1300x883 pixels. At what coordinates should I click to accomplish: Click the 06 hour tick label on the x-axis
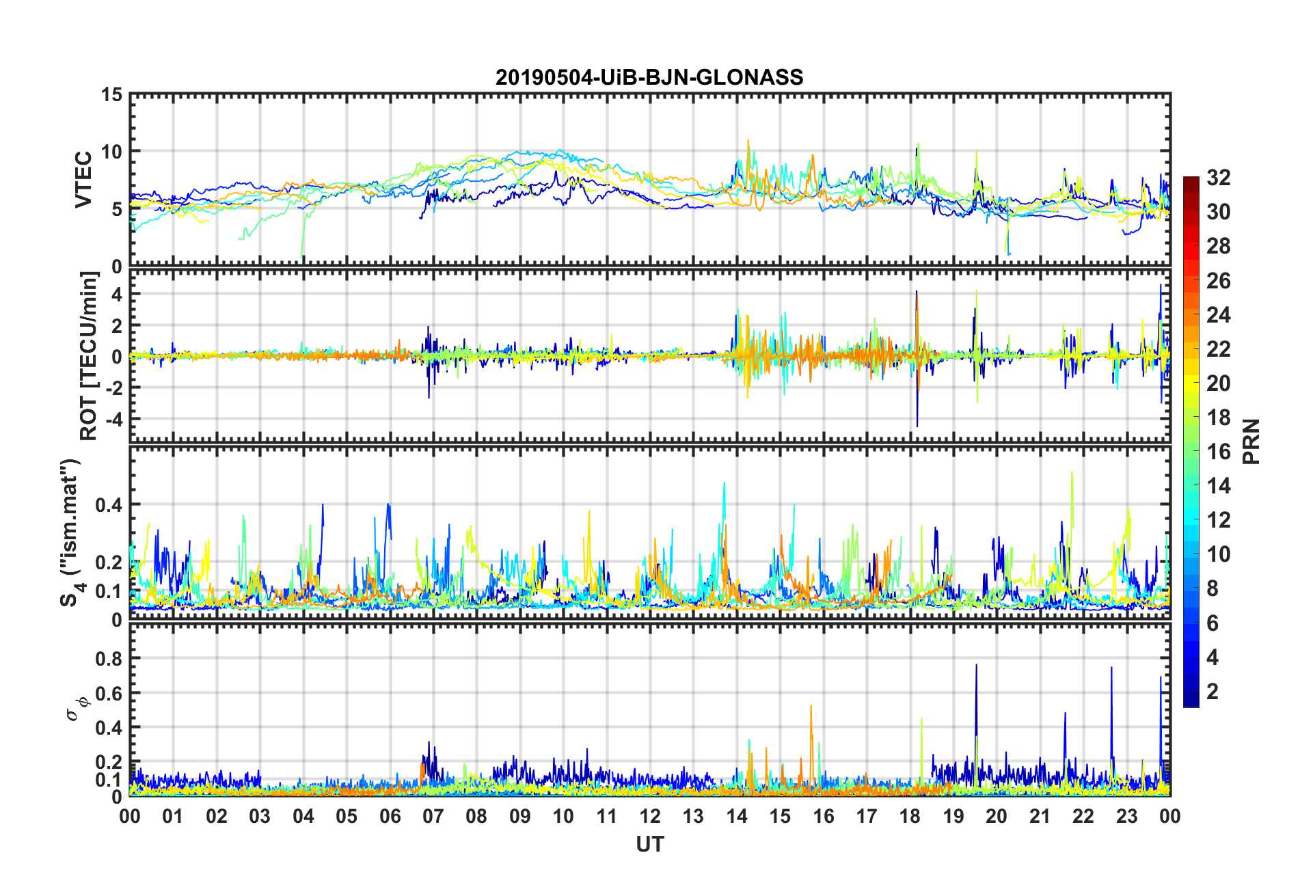[390, 816]
